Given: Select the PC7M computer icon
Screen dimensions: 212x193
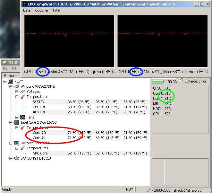Looking at the screenshot, I should [x=11, y=81].
